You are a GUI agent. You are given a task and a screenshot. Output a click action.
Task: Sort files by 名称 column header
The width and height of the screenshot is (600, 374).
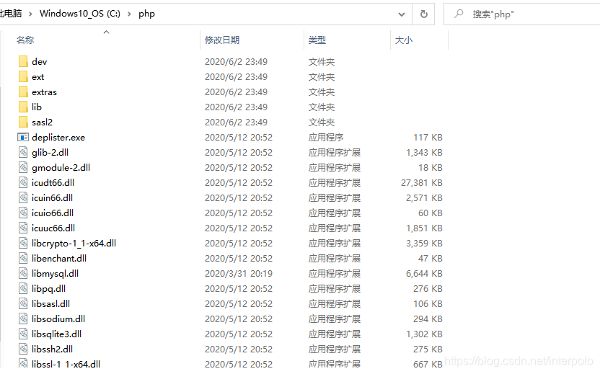click(x=25, y=40)
